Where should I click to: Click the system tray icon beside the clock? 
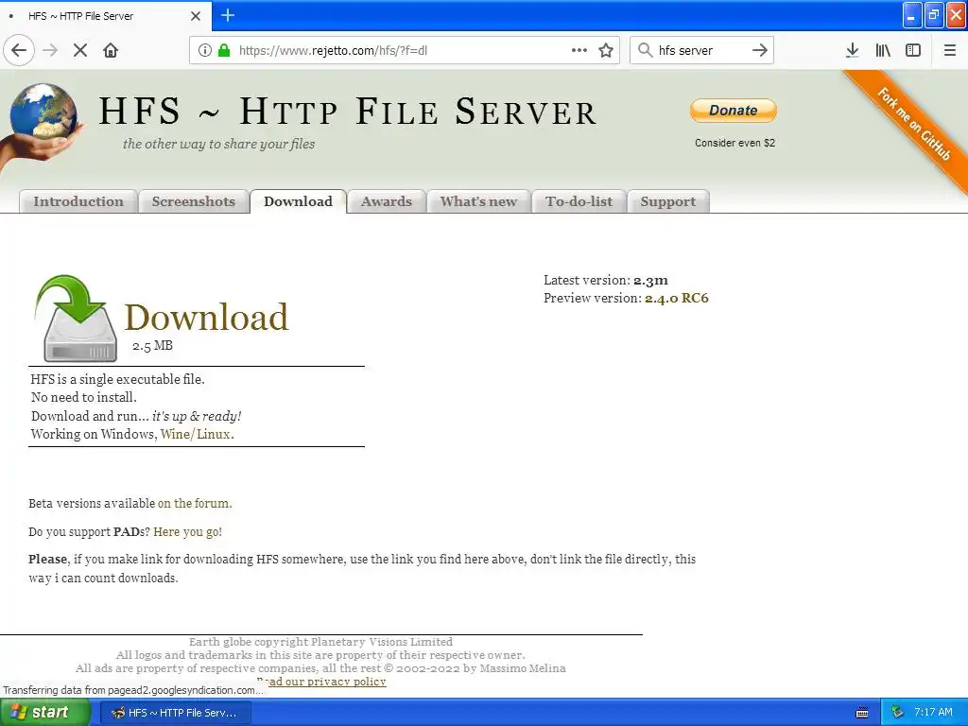click(x=897, y=713)
